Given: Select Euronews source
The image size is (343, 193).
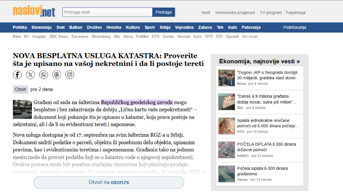Looking at the screenshot, I should click(x=80, y=36).
